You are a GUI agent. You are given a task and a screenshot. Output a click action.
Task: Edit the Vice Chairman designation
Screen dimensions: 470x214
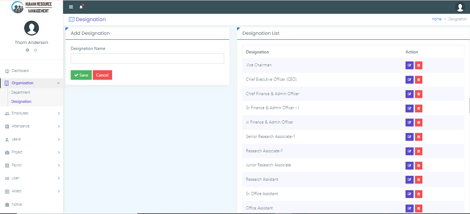click(409, 65)
